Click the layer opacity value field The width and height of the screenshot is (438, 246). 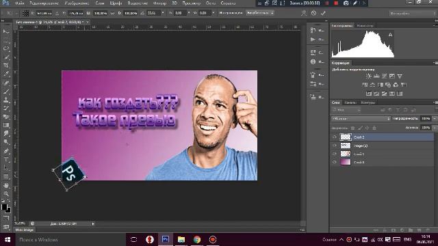pyautogui.click(x=426, y=118)
